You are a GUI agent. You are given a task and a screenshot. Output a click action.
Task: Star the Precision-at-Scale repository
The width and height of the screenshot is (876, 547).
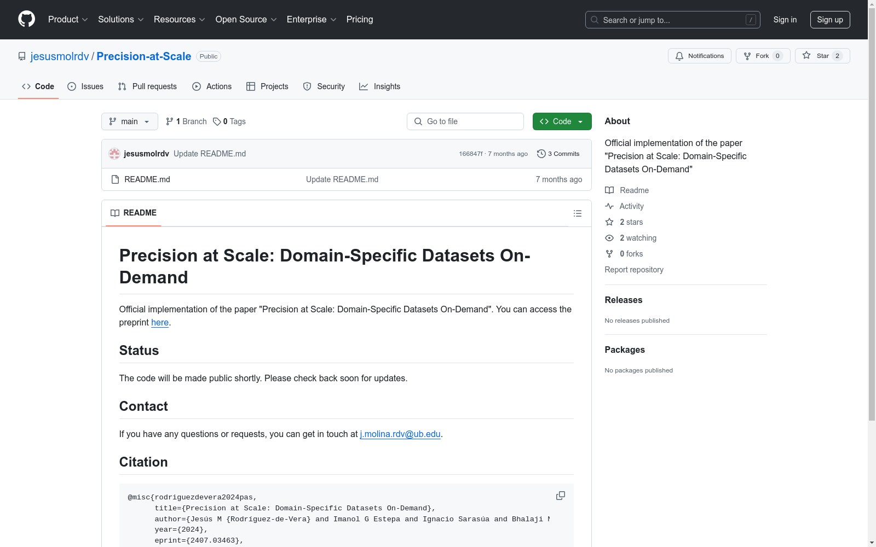tap(822, 56)
